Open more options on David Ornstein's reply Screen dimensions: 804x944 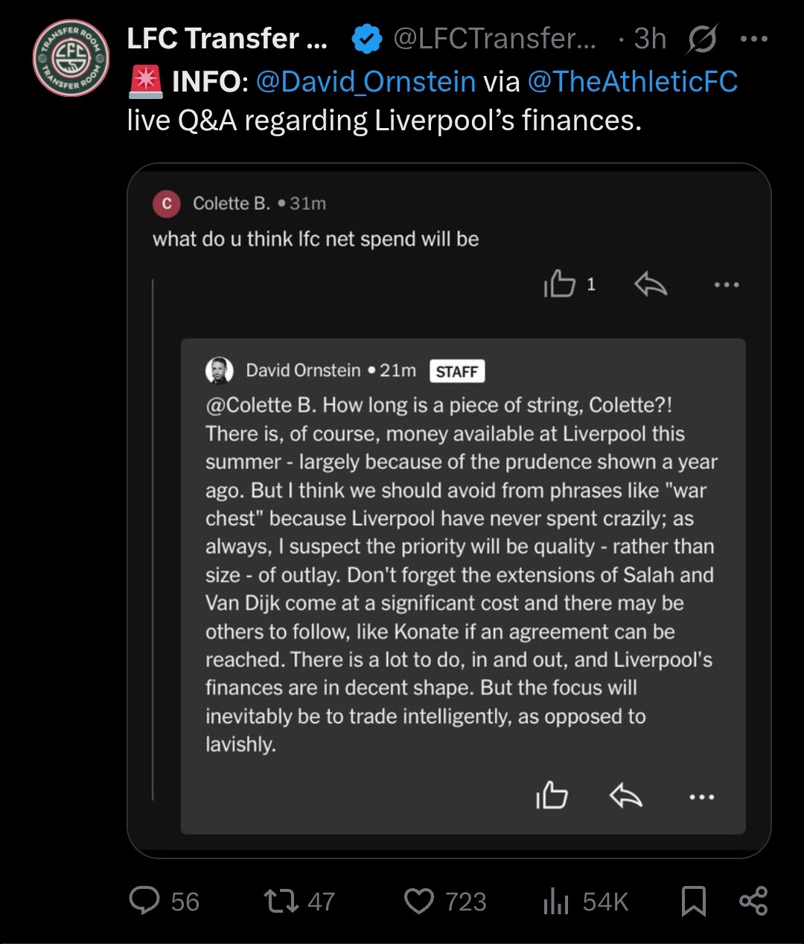701,797
